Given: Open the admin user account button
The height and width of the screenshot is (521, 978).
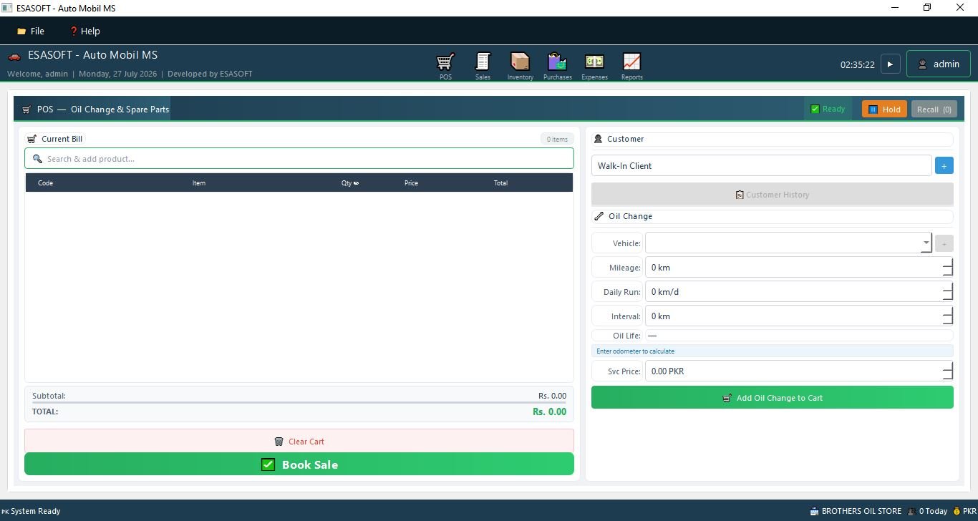Looking at the screenshot, I should click(x=939, y=64).
